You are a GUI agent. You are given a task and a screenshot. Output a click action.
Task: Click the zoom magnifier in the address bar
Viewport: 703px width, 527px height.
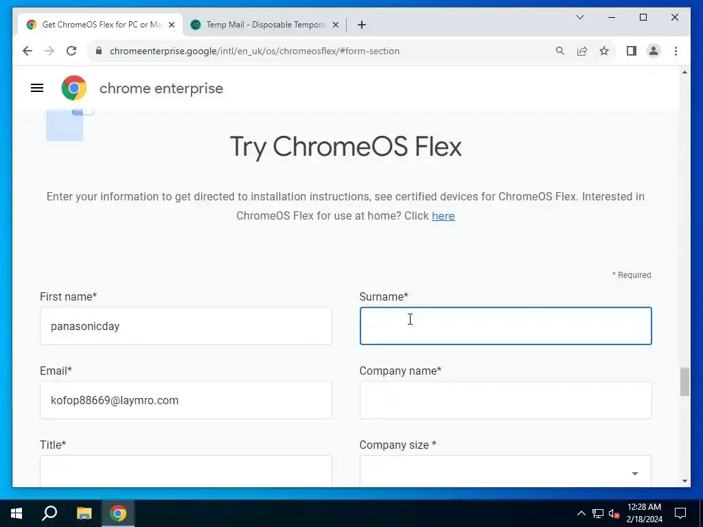[x=560, y=51]
